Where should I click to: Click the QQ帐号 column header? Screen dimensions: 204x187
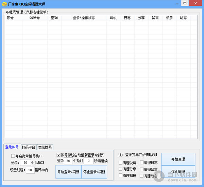(35, 18)
